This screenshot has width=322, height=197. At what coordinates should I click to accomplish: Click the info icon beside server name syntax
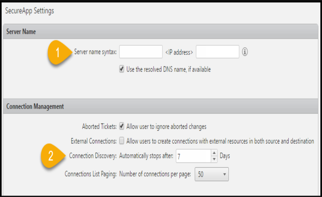tap(244, 52)
